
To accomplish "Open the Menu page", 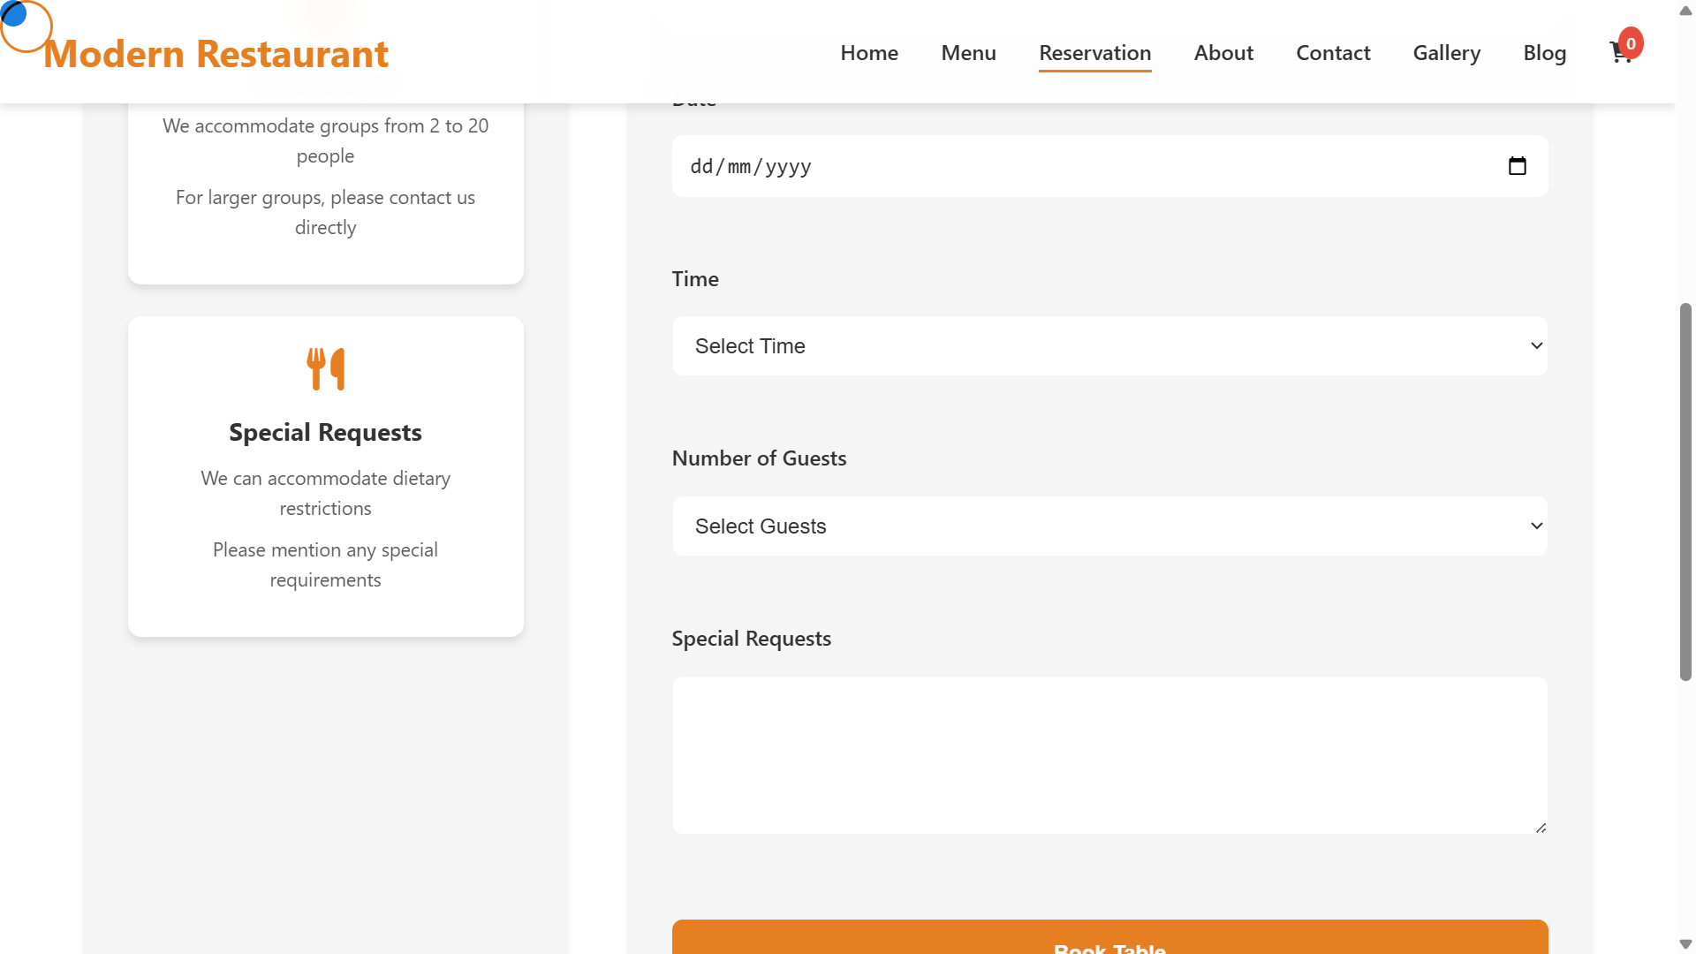I will 968,53.
